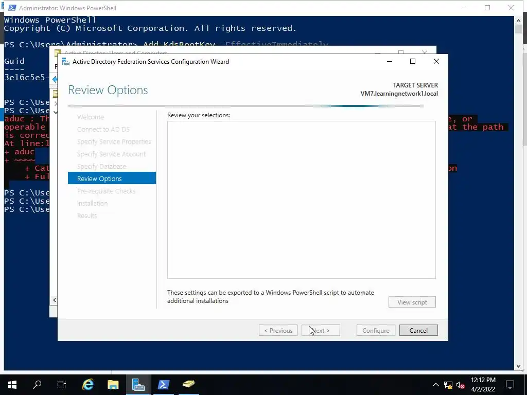
Task: Select Specify Service Account step
Action: tap(112, 154)
